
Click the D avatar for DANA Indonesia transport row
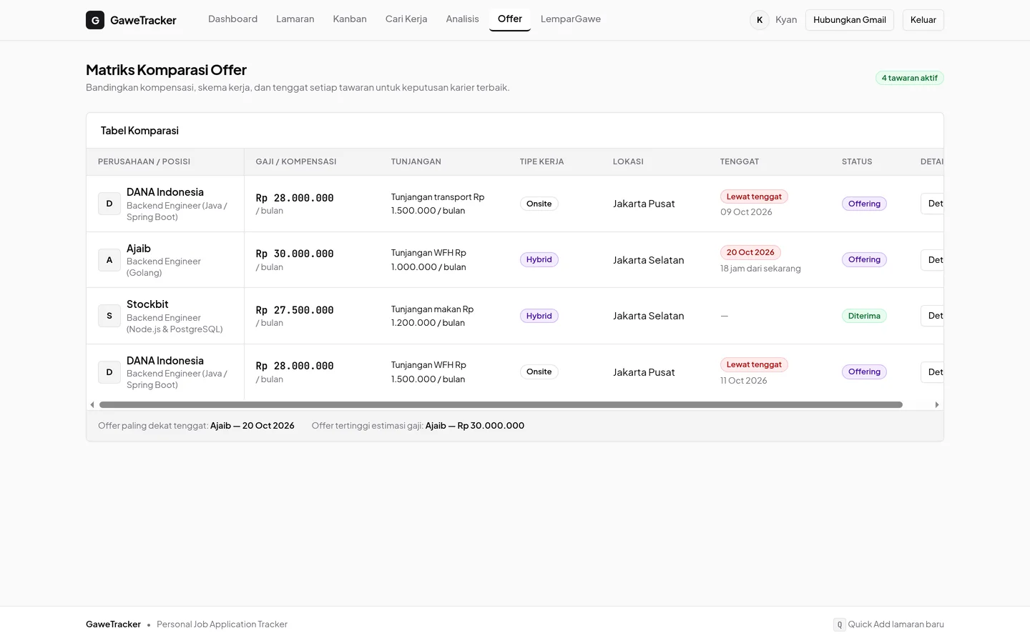click(x=109, y=204)
